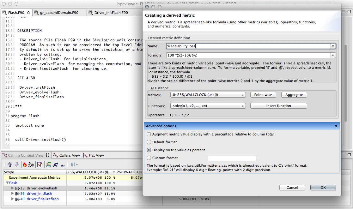Decrease font size with the A- icon
This screenshot has width=353, height=209.
tap(63, 164)
